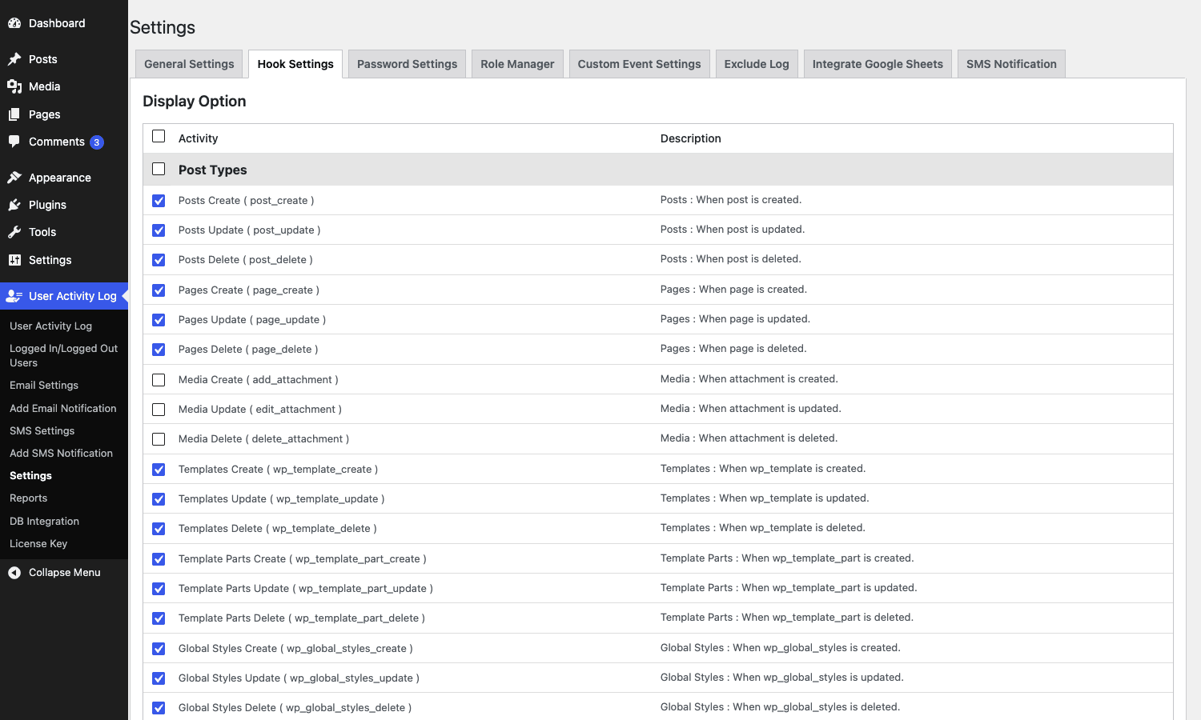Go to Add SMS Notification
Screen dimensions: 1201x720
61,453
